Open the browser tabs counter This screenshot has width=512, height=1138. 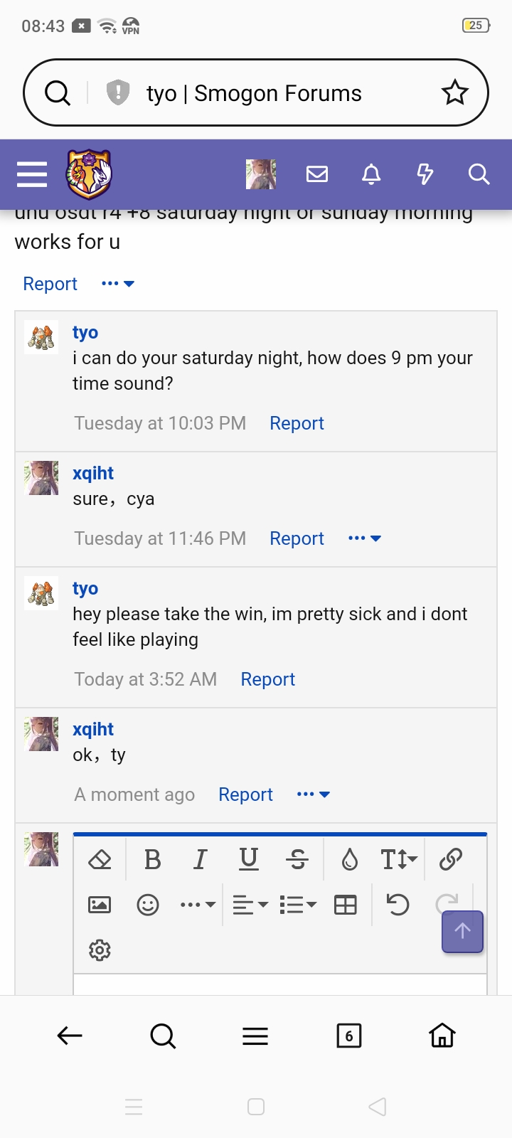[x=348, y=1036]
